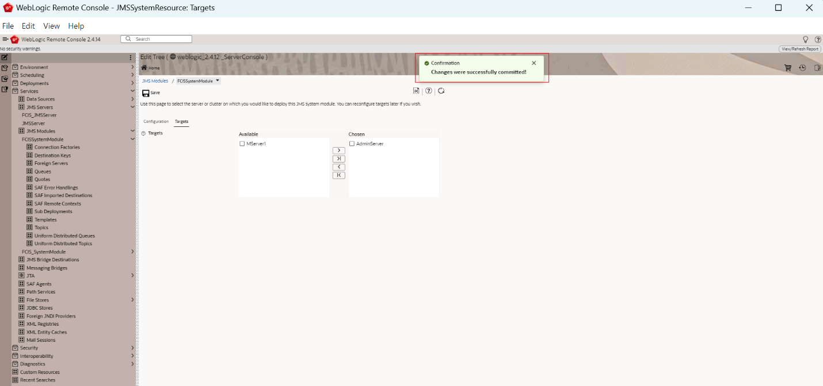Screen dimensions: 823x386
Task: Open Foreign Servers in the tree
Action: (x=51, y=164)
